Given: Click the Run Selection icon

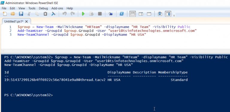Looking at the screenshot, I should point(92,14).
